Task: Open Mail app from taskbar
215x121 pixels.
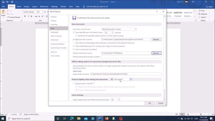Action: click(x=86, y=119)
